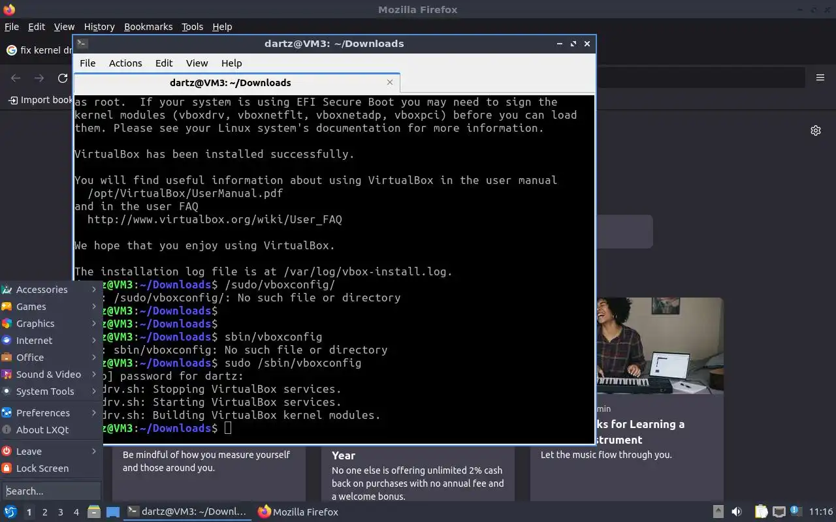Click the Firefox reload page icon
The width and height of the screenshot is (836, 522).
(x=63, y=78)
